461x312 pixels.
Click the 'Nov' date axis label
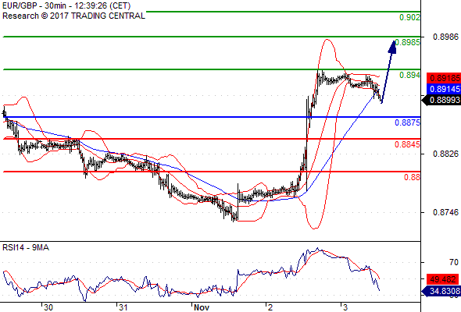[x=202, y=307]
